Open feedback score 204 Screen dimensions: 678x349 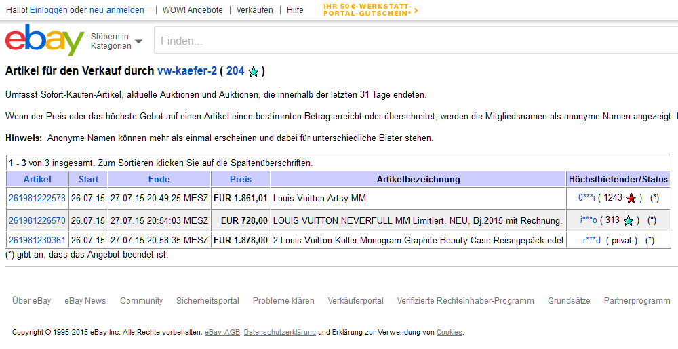click(x=235, y=71)
